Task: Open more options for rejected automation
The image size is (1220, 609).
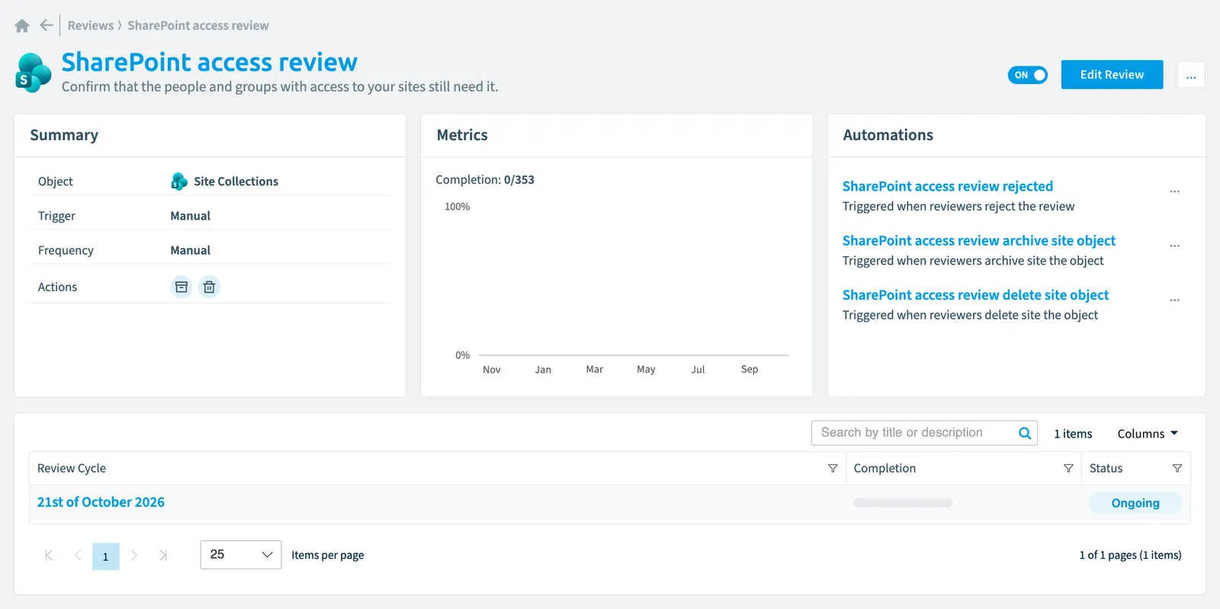Action: point(1175,191)
